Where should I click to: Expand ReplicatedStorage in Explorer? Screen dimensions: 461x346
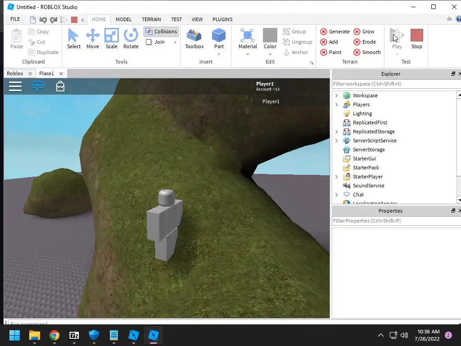coord(337,132)
